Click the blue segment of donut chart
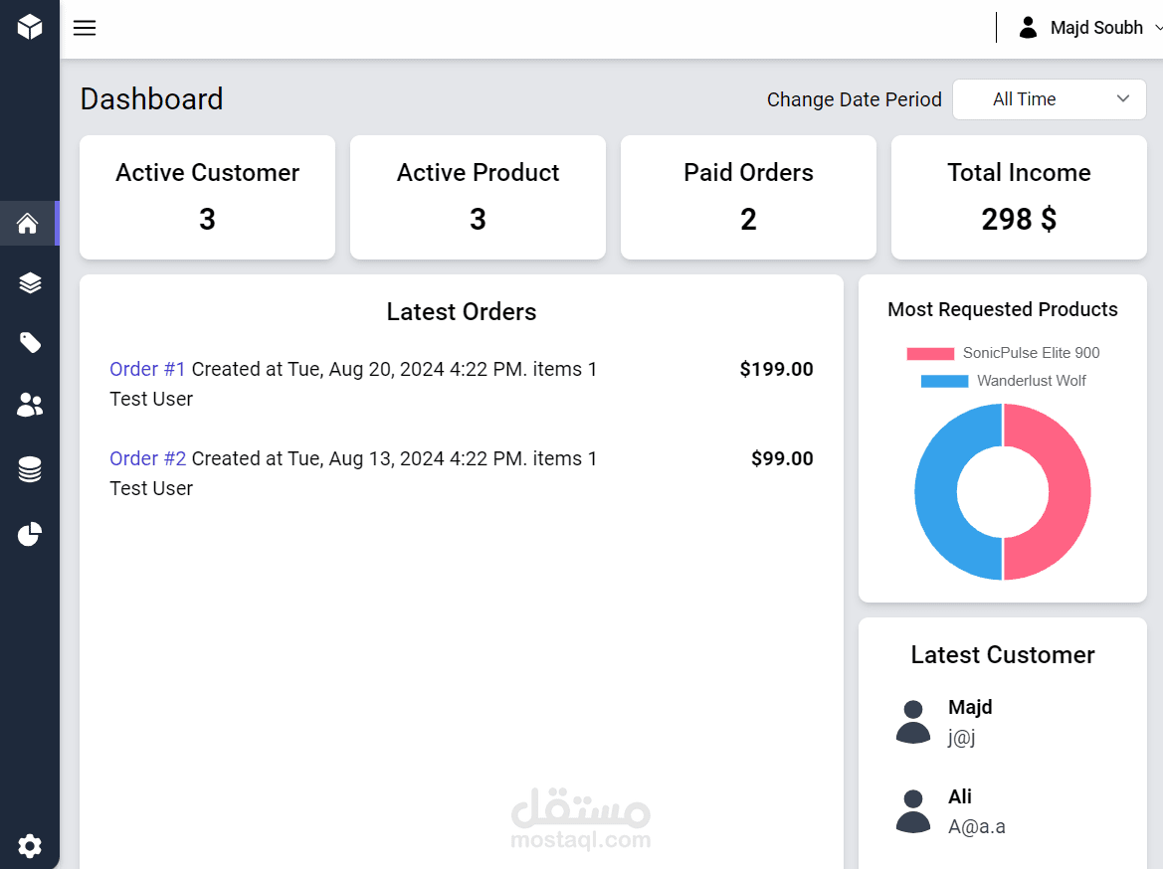This screenshot has width=1163, height=869. click(x=936, y=492)
